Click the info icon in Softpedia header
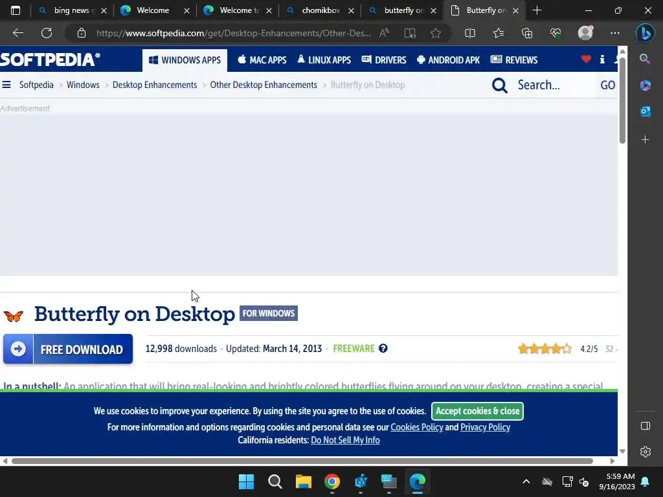 pyautogui.click(x=602, y=60)
